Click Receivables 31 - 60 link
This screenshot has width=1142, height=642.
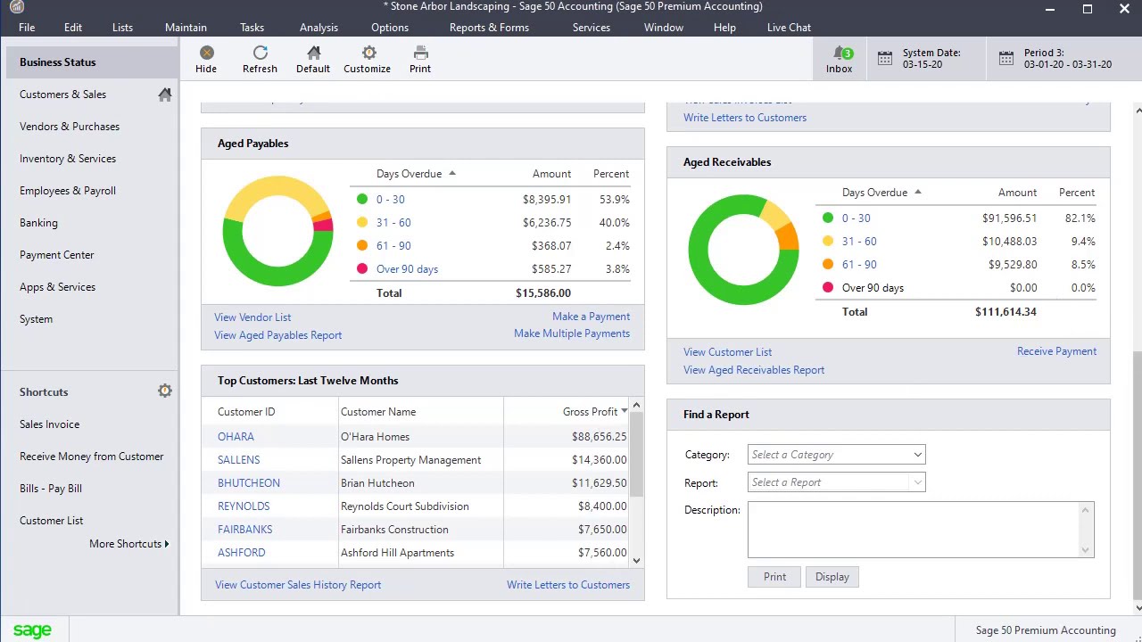pos(859,242)
